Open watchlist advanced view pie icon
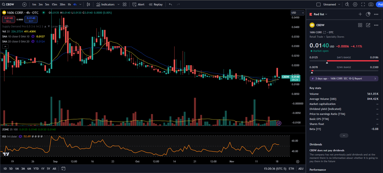This screenshot has width=383, height=173. point(368,14)
